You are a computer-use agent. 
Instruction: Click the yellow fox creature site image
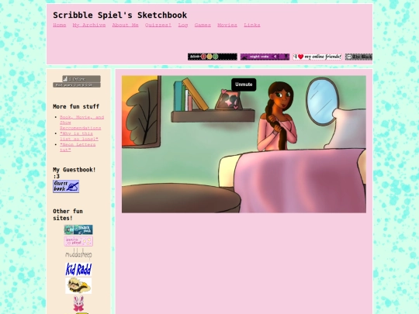pos(78,285)
